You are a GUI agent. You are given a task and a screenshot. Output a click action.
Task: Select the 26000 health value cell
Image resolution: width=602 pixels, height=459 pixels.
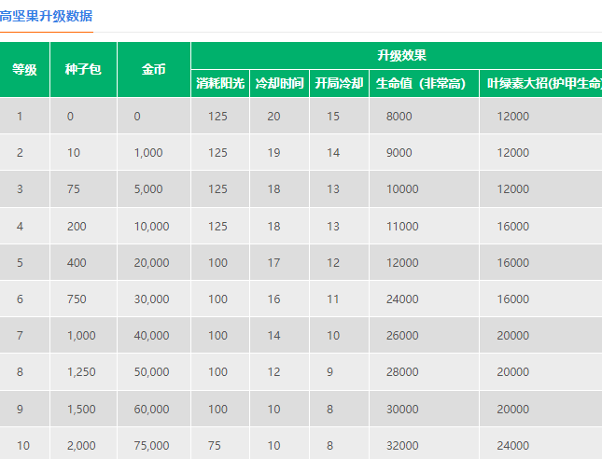425,336
